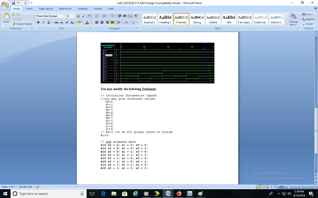Apply highlight color to selected text
Image resolution: width=318 pixels, height=198 pixels.
[80, 22]
